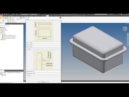Open the Аннотации ribbon tab

[x=26, y=16]
